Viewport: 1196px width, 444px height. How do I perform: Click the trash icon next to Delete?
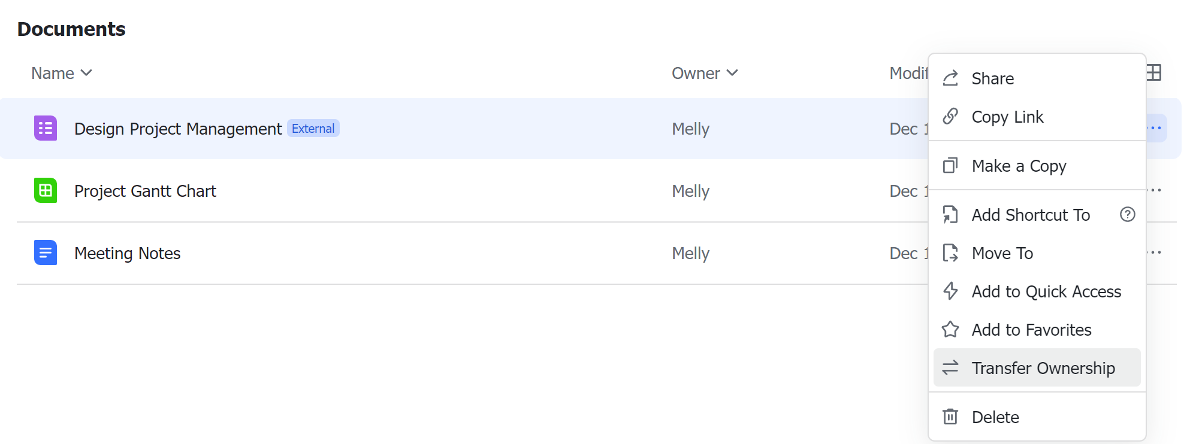950,416
